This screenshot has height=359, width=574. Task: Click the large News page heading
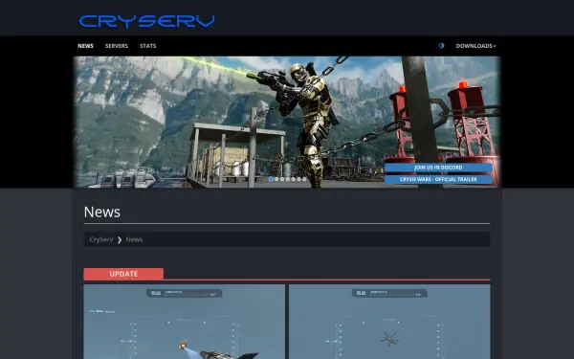pyautogui.click(x=102, y=212)
